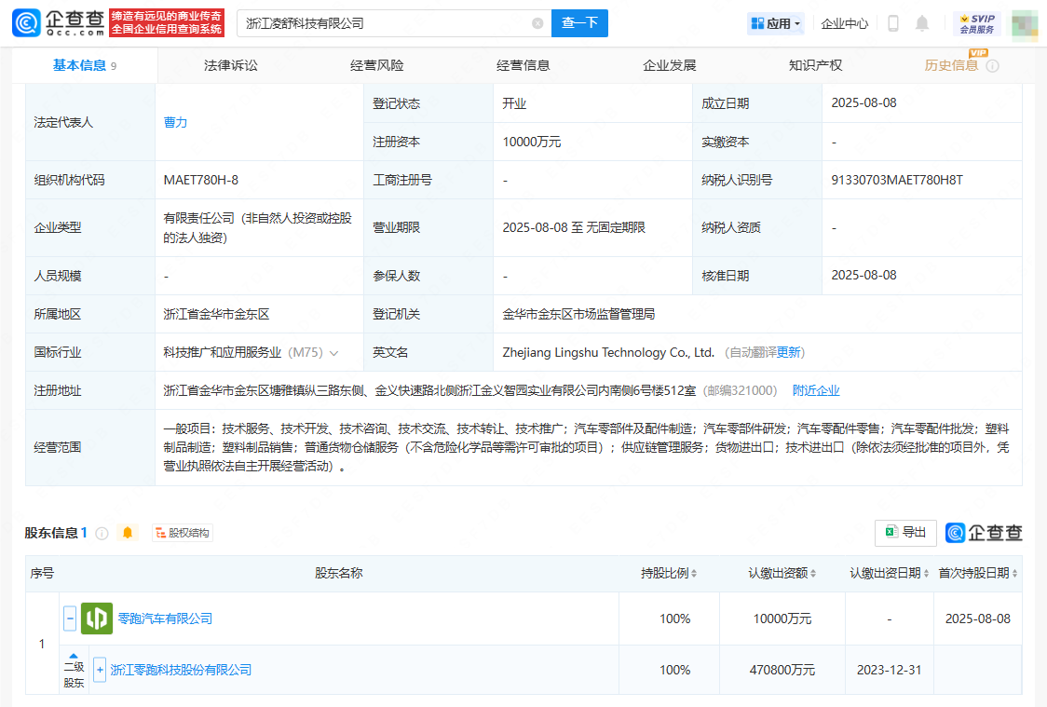
Task: Collapse the 零跑汽车有限公司 shareholder row
Action: (70, 619)
